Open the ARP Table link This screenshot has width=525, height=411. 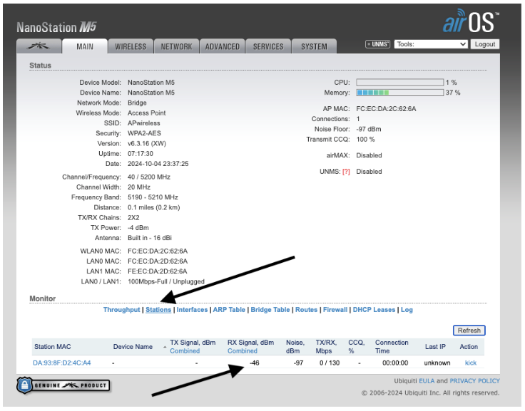click(229, 310)
